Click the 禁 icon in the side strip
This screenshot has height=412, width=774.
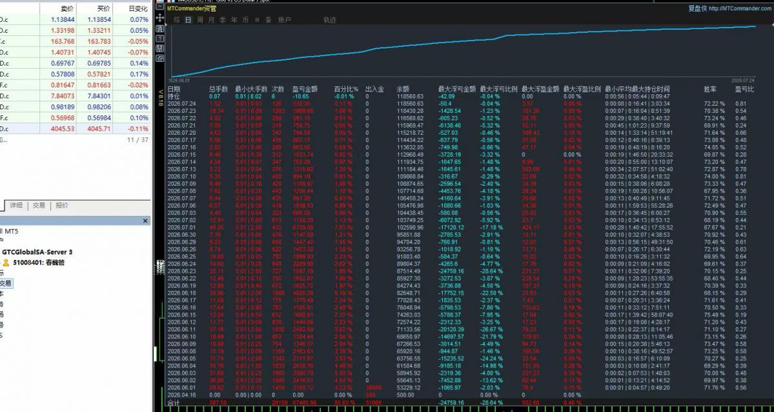tap(160, 48)
